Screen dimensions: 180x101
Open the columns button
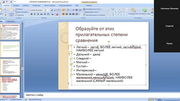77,14
